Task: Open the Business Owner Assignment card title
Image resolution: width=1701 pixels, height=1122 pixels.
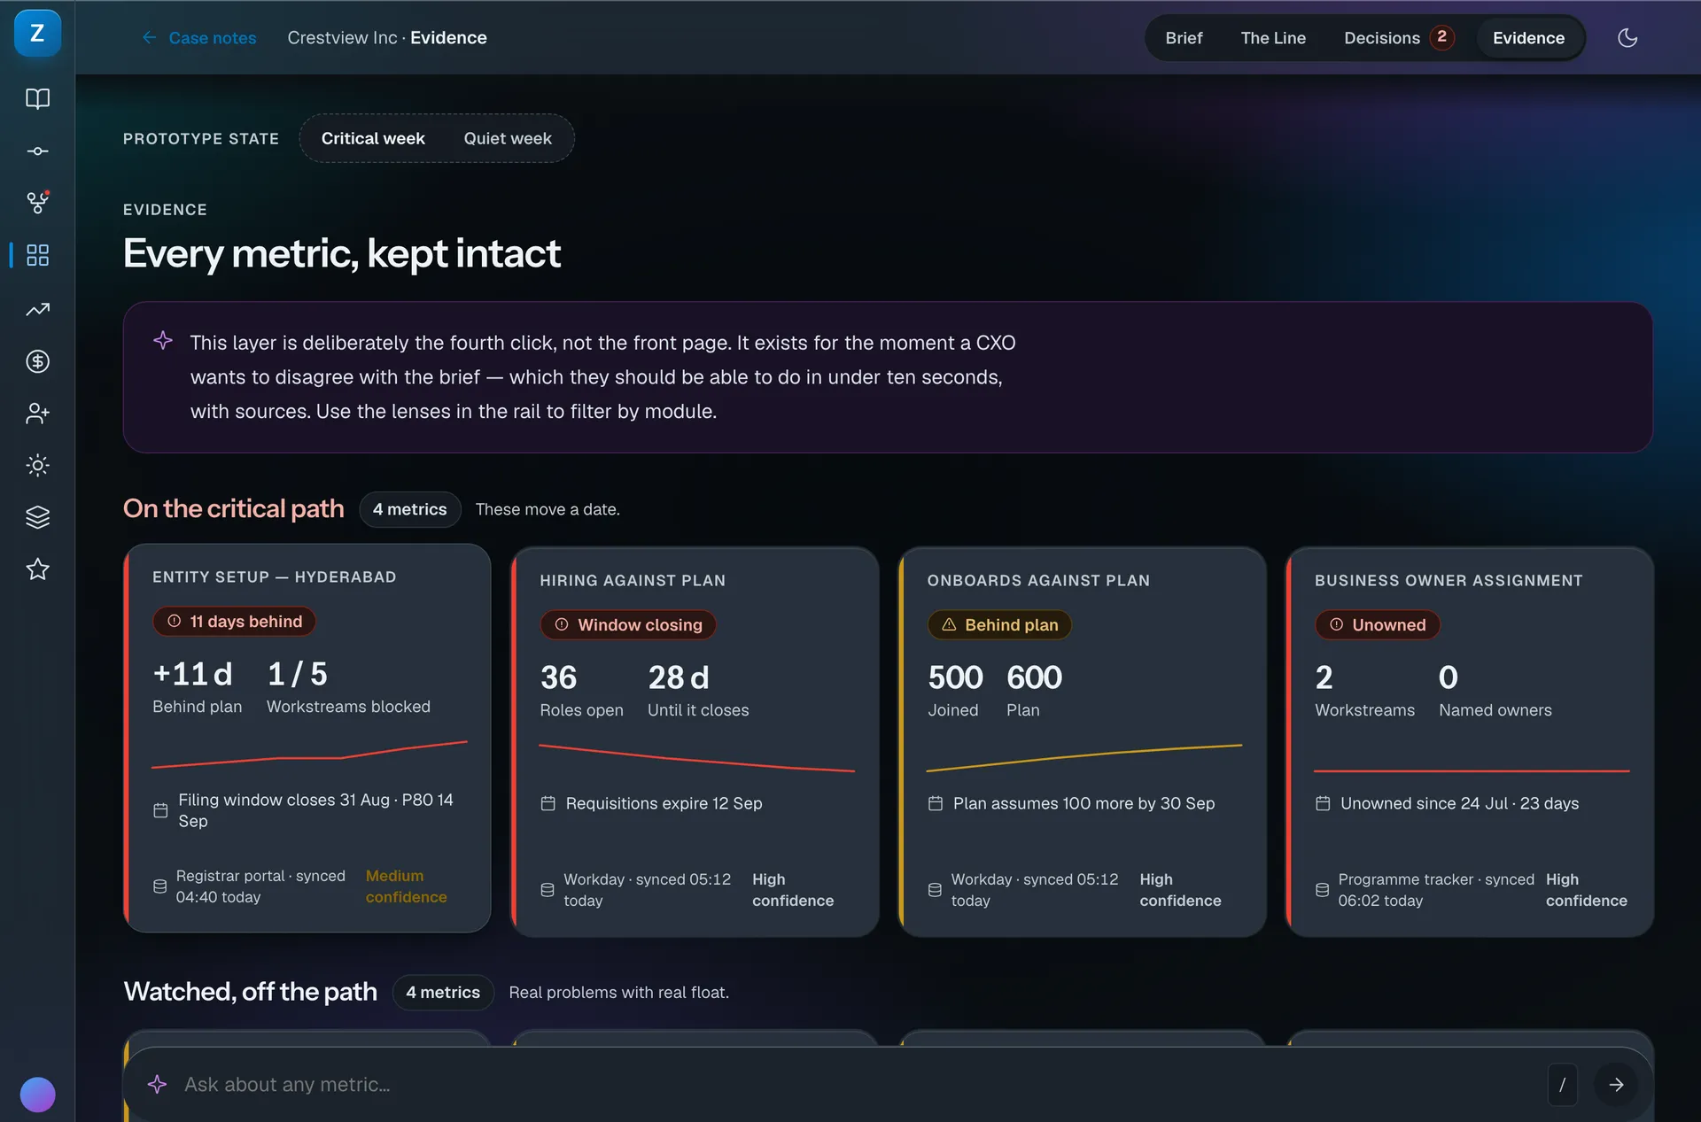Action: pos(1449,581)
